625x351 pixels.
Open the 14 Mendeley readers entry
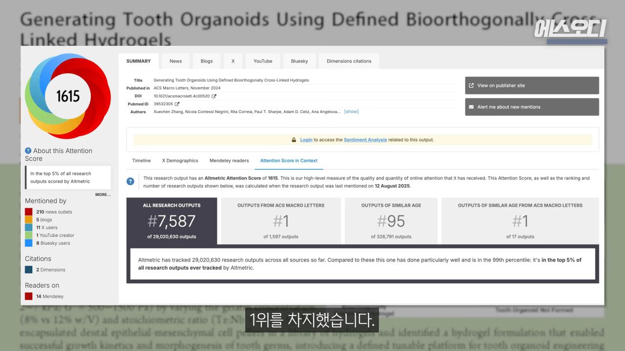coord(50,296)
